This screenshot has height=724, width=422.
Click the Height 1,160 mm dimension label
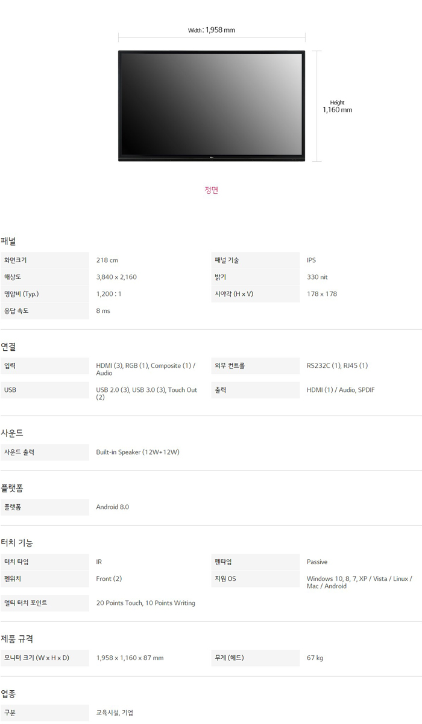click(x=337, y=106)
